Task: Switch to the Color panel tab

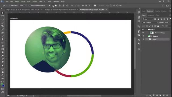Action: [144, 11]
